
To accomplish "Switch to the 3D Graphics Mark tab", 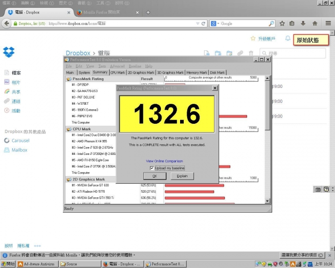I will (x=170, y=73).
